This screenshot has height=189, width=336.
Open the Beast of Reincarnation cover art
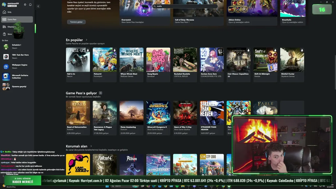tap(78, 113)
